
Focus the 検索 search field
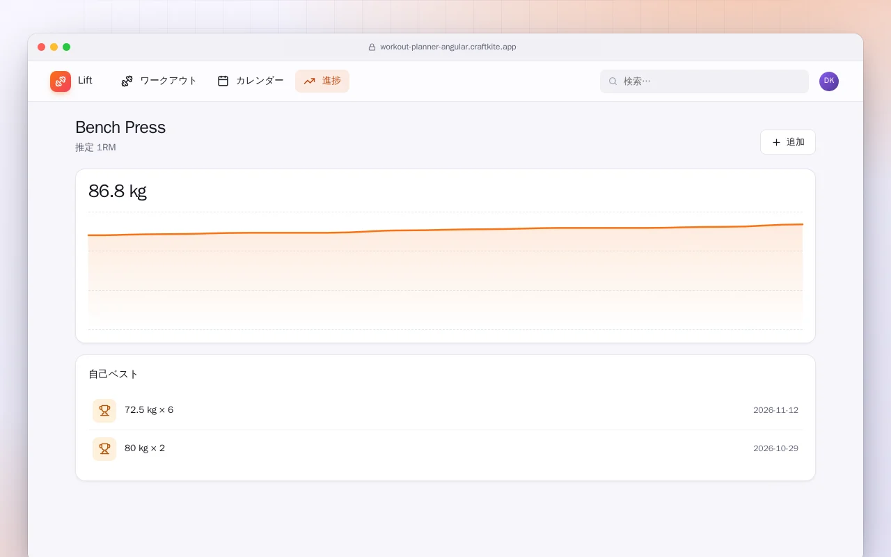pyautogui.click(x=704, y=81)
